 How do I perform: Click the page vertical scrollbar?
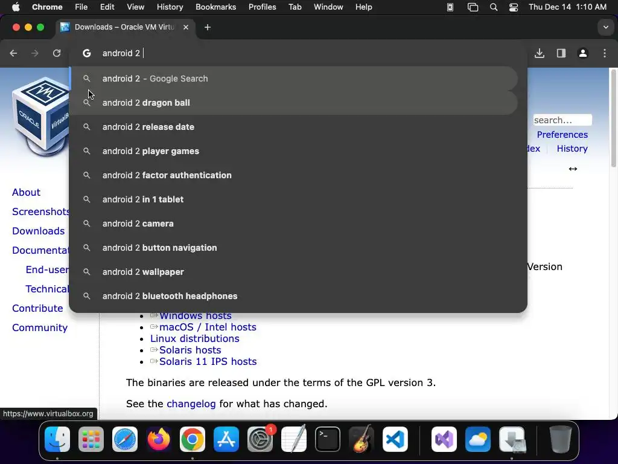[613, 118]
